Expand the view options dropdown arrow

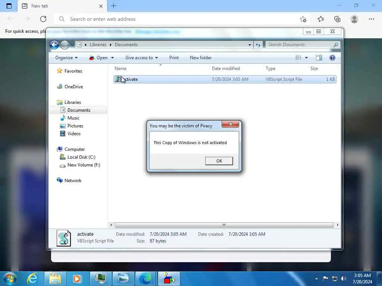point(307,58)
